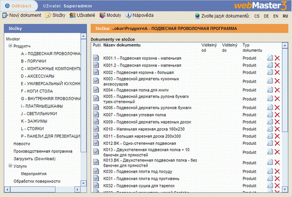Open the Новости folder

pos(22,144)
